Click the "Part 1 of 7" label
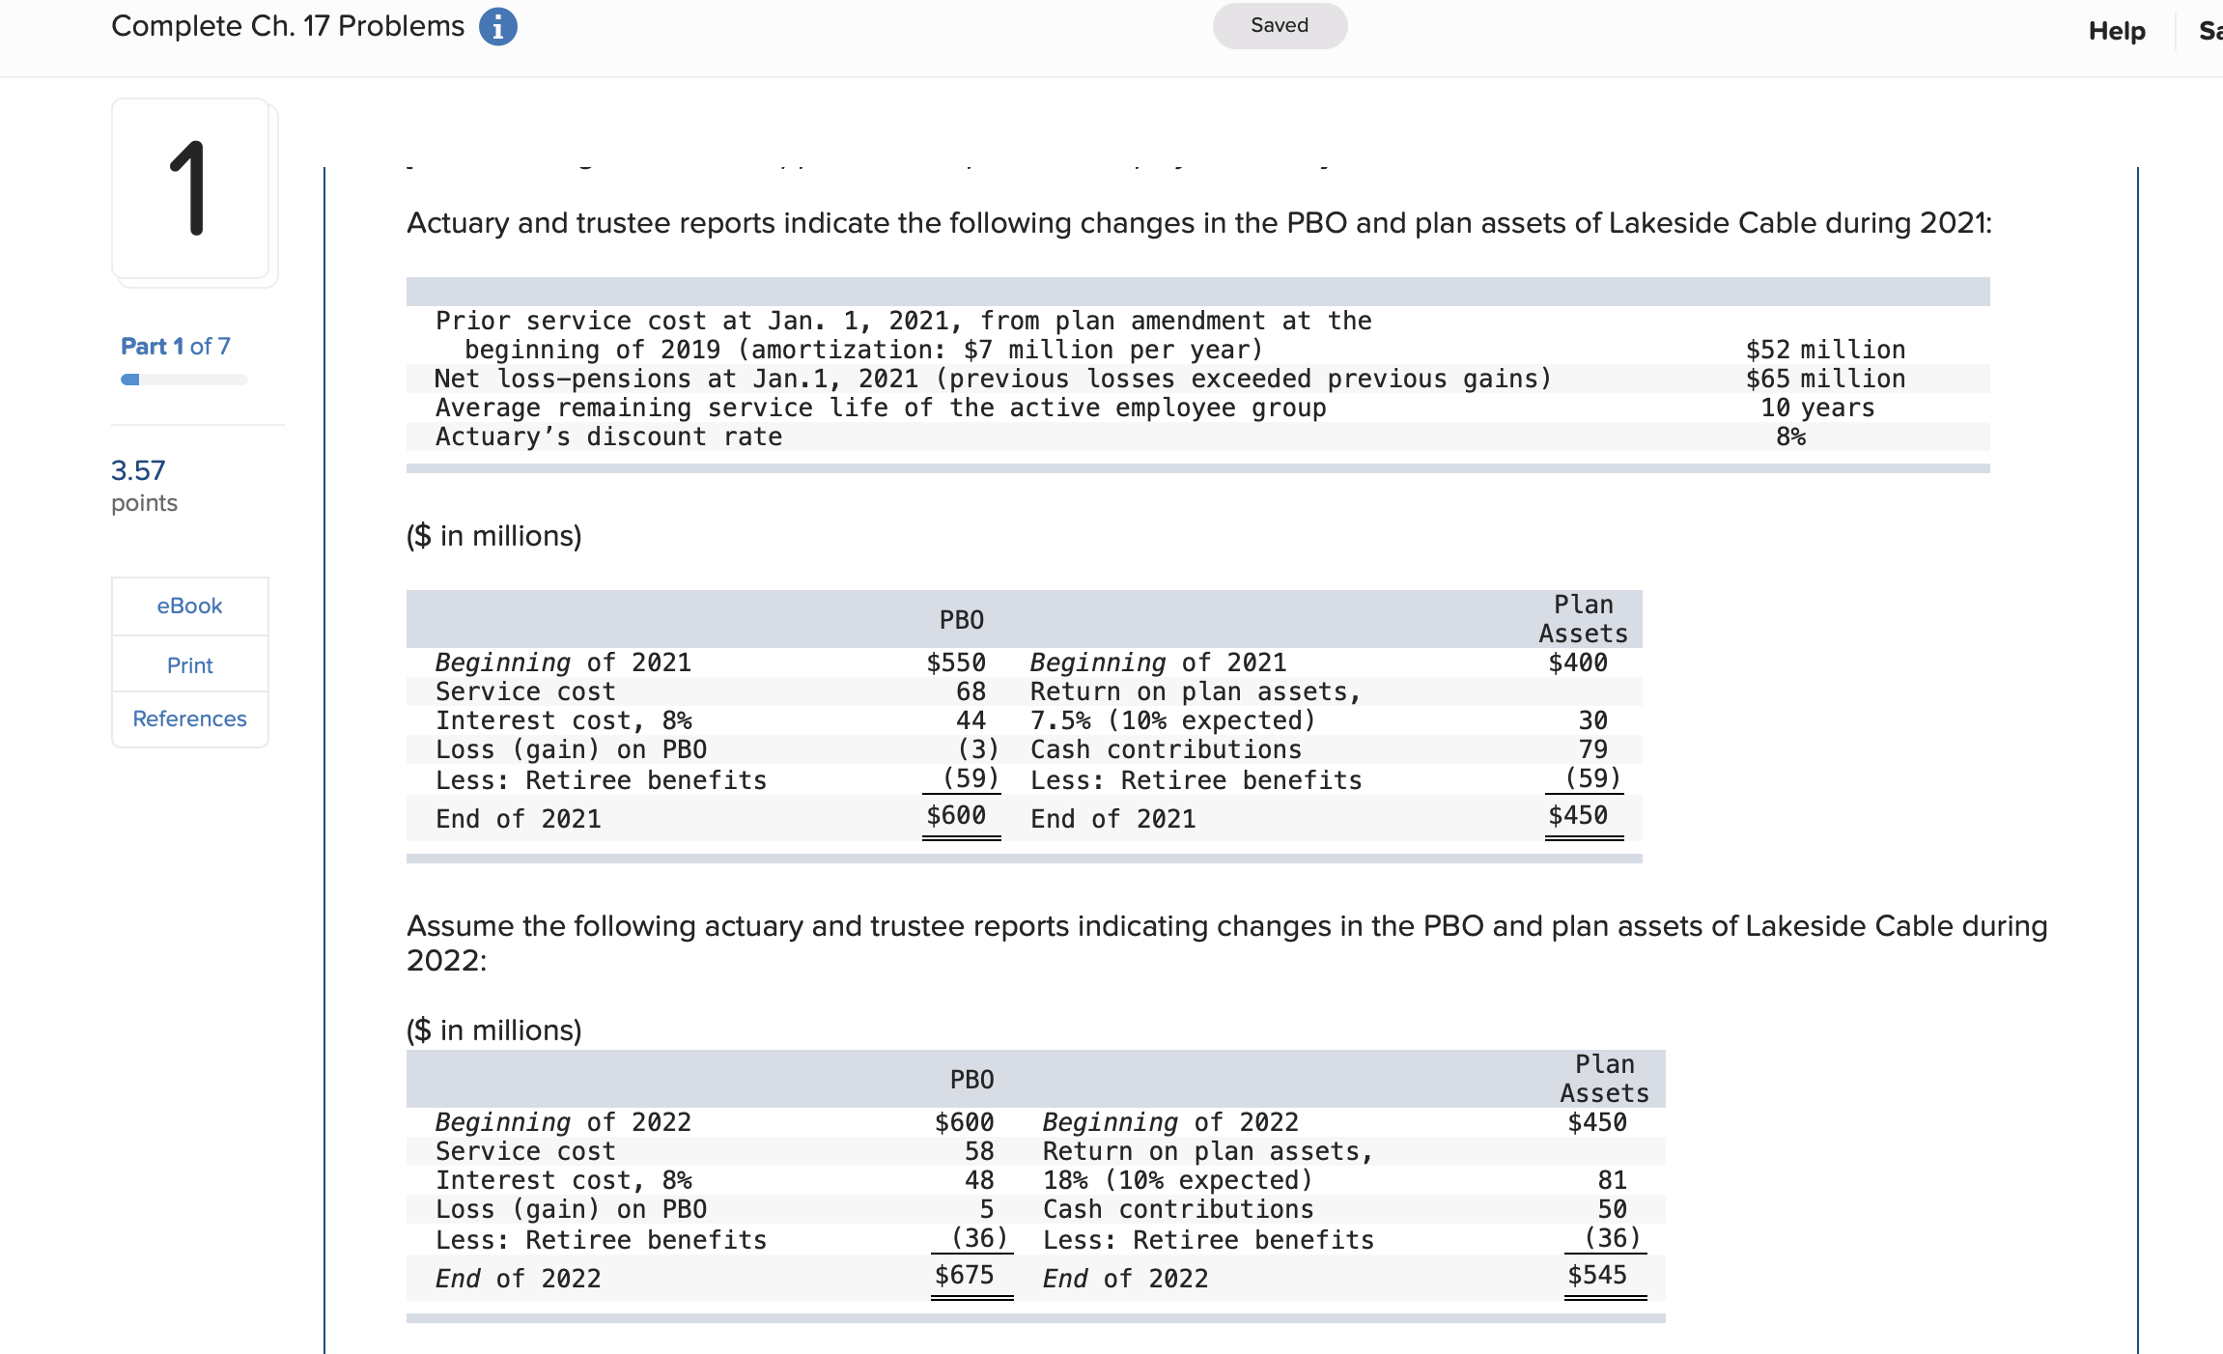 [x=174, y=345]
